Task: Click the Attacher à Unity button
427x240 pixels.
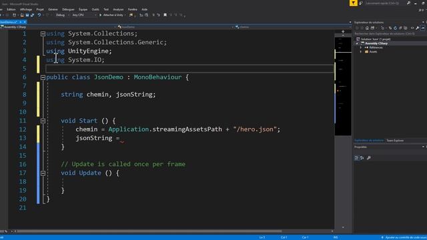Action: [112, 15]
